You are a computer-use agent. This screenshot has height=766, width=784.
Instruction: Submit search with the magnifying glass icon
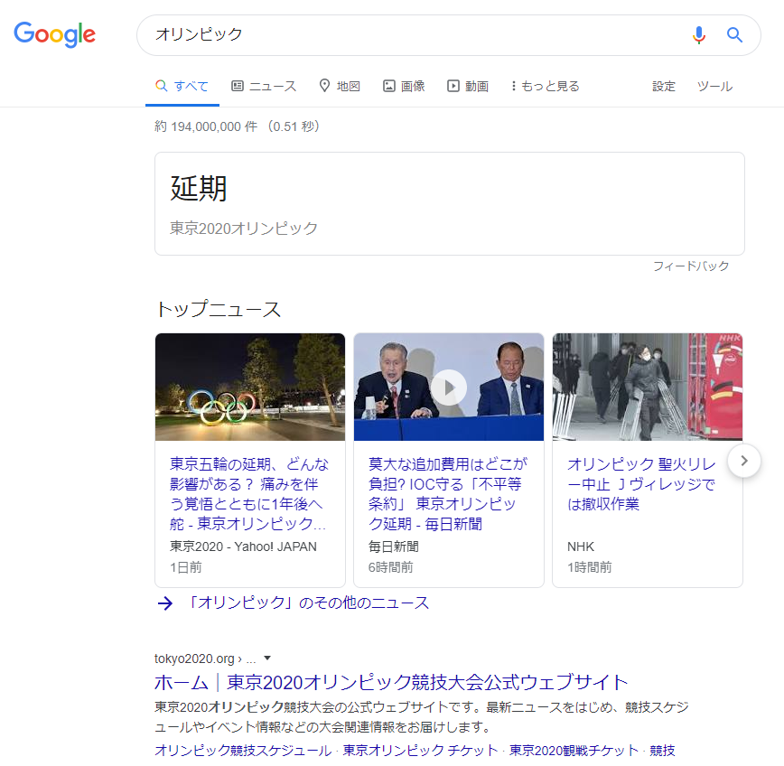[734, 35]
